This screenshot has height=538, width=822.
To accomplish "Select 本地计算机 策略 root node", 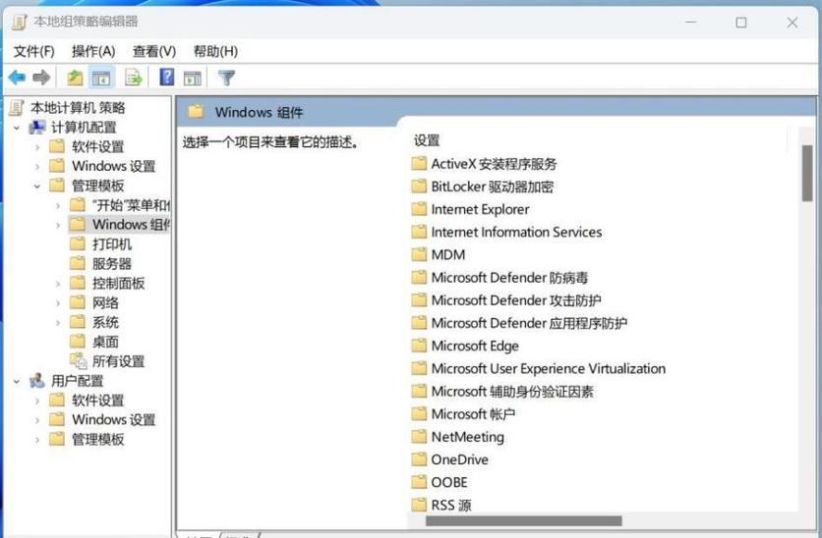I will (78, 108).
